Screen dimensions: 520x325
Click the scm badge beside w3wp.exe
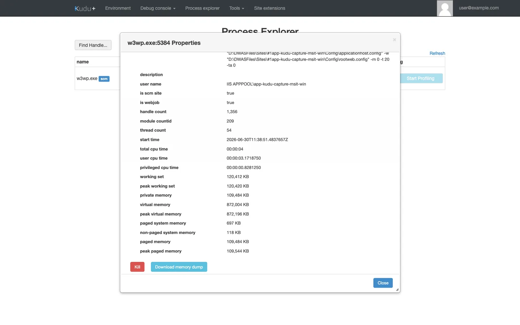pos(104,79)
